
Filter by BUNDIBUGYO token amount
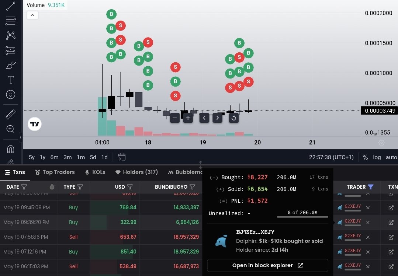193,187
